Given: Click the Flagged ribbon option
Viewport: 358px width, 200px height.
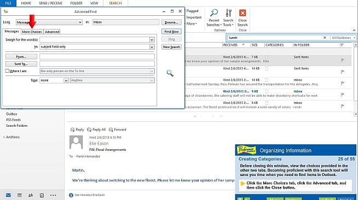Looking at the screenshot, I should point(193,11).
